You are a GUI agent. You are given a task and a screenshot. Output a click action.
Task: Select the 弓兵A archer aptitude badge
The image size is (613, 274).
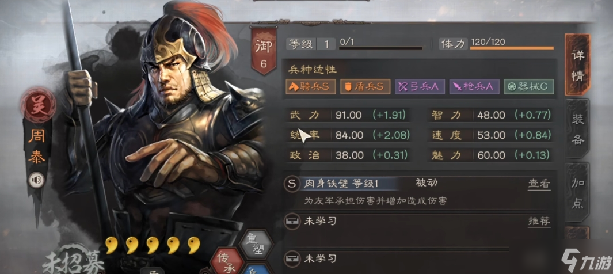pyautogui.click(x=420, y=87)
